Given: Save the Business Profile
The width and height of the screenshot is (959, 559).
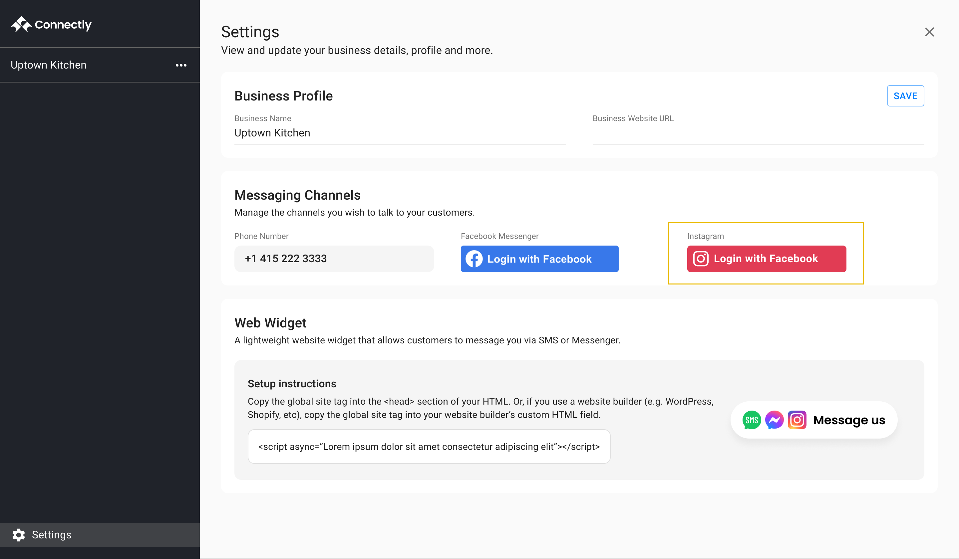Looking at the screenshot, I should 905,96.
